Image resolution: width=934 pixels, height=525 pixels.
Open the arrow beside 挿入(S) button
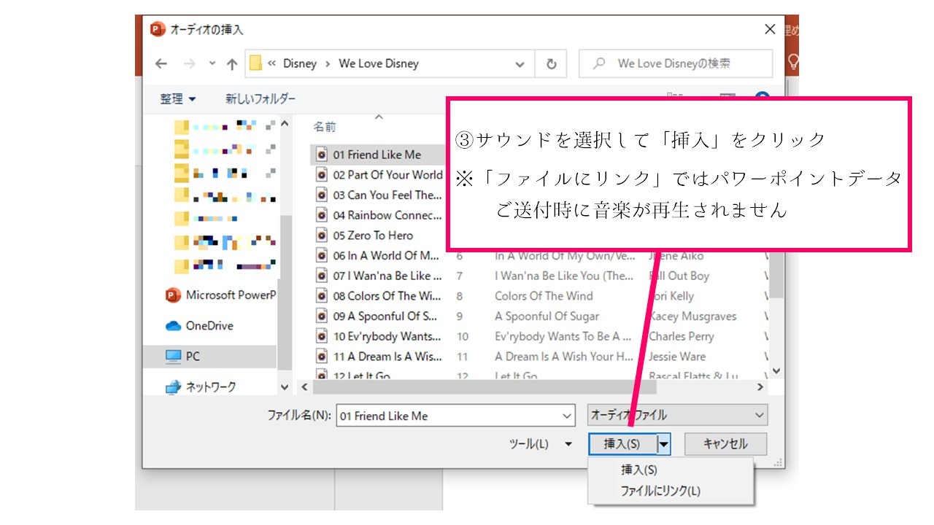pos(663,443)
